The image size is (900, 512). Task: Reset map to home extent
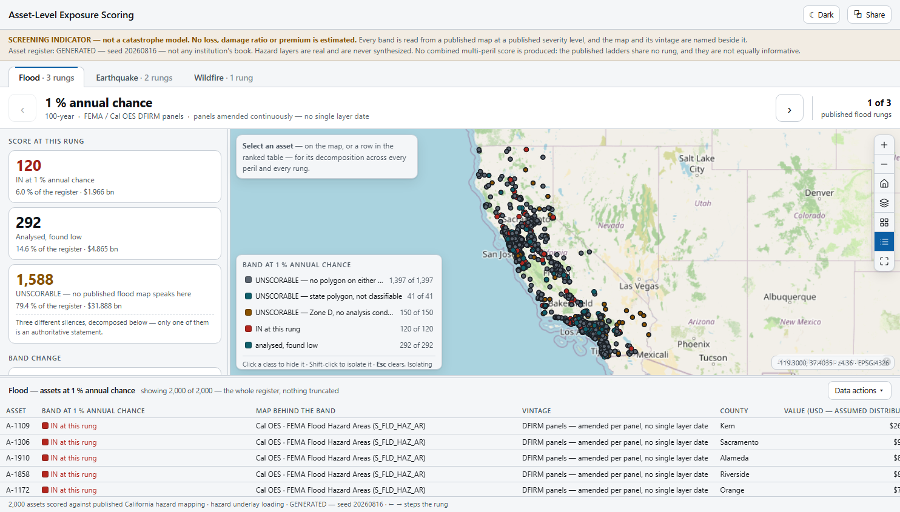[884, 184]
